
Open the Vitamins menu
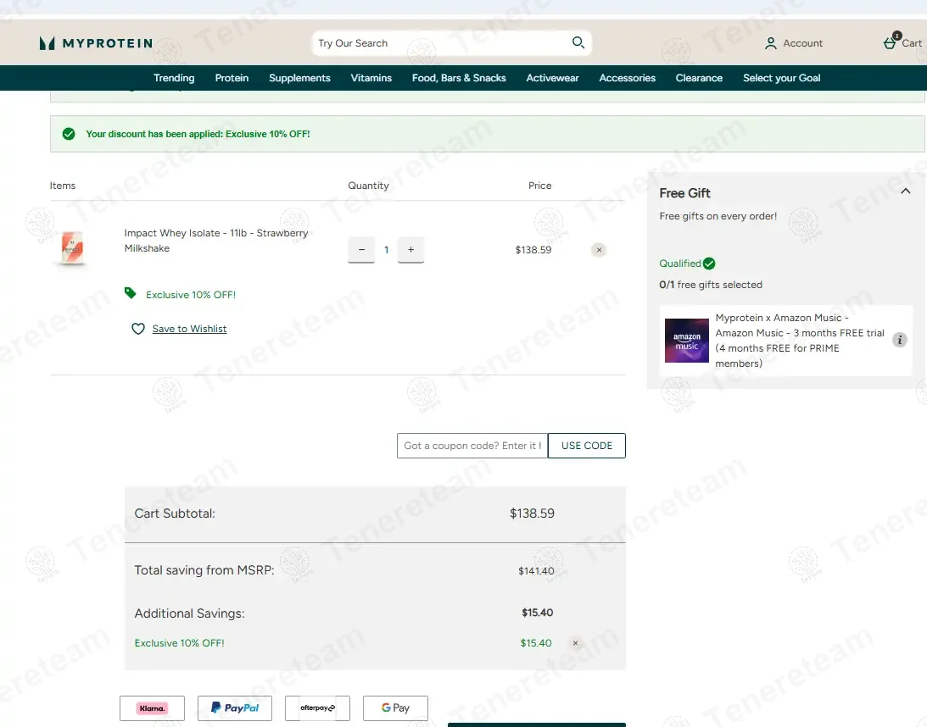371,78
